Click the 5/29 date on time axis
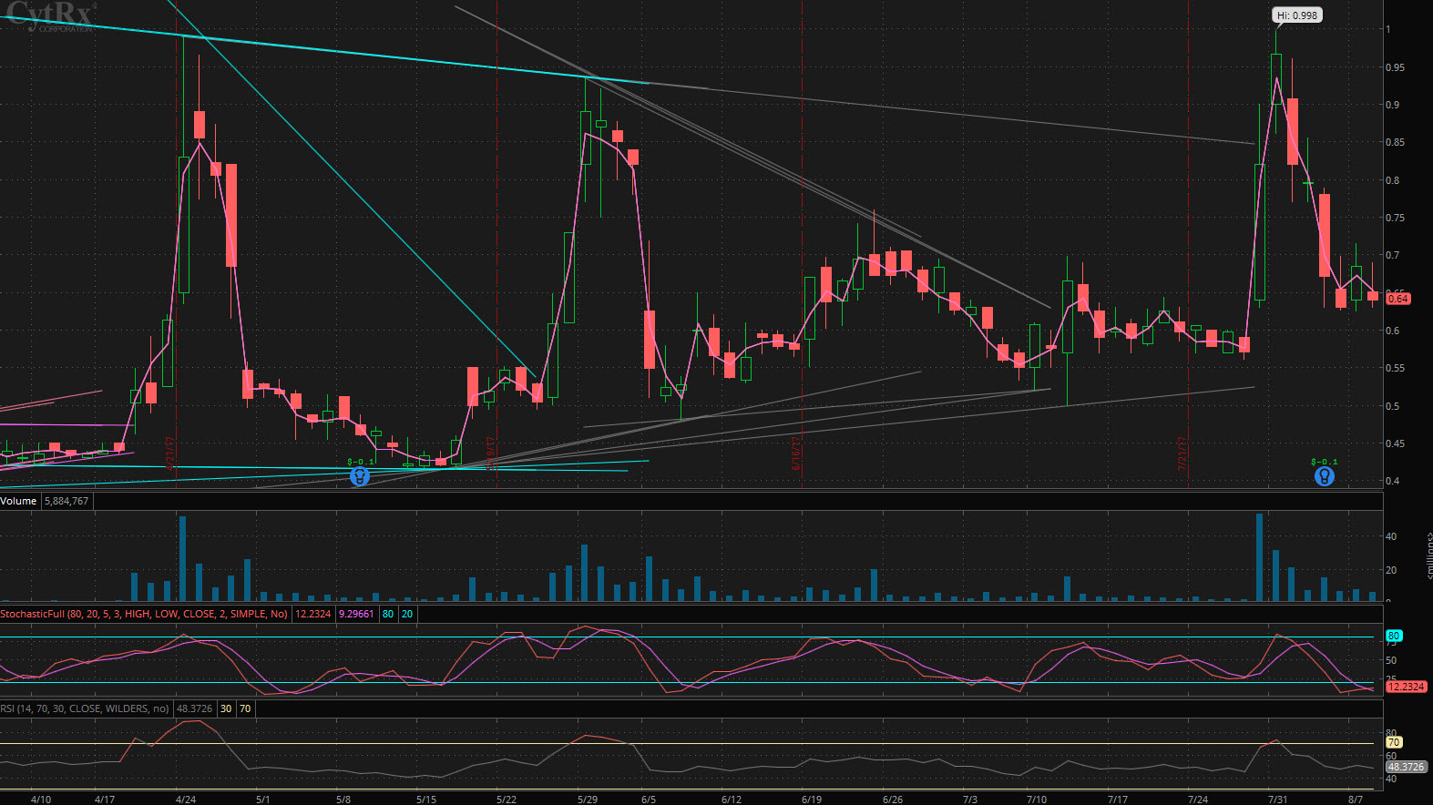This screenshot has height=805, width=1433. pos(588,799)
